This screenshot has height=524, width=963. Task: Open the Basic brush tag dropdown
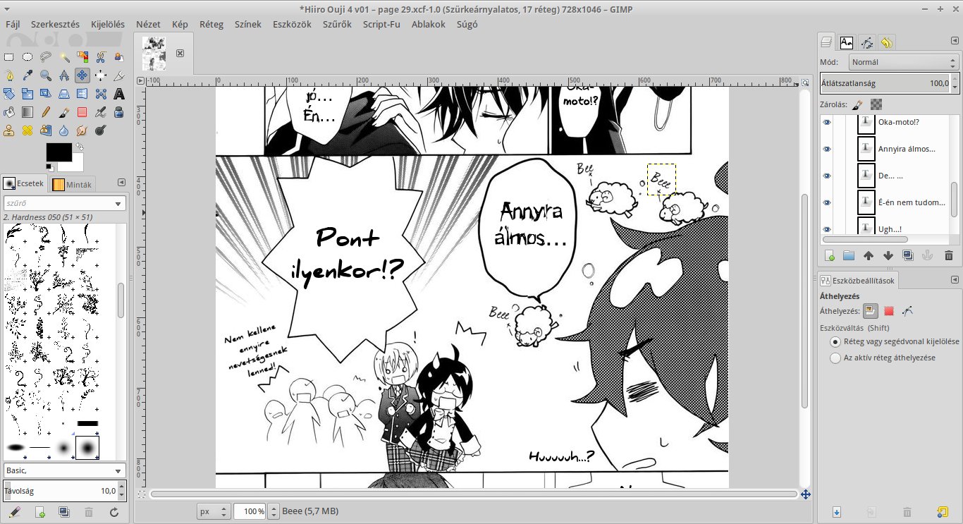tap(64, 470)
